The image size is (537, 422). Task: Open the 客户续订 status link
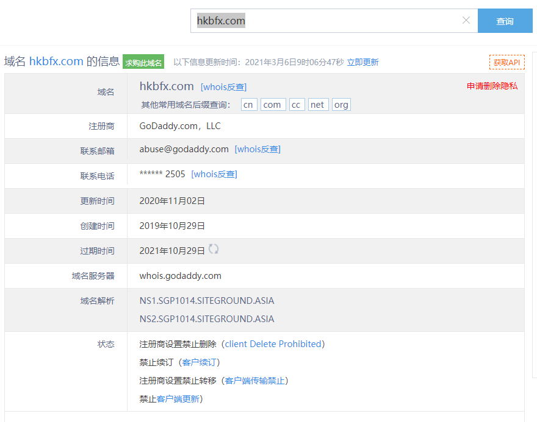coord(199,362)
